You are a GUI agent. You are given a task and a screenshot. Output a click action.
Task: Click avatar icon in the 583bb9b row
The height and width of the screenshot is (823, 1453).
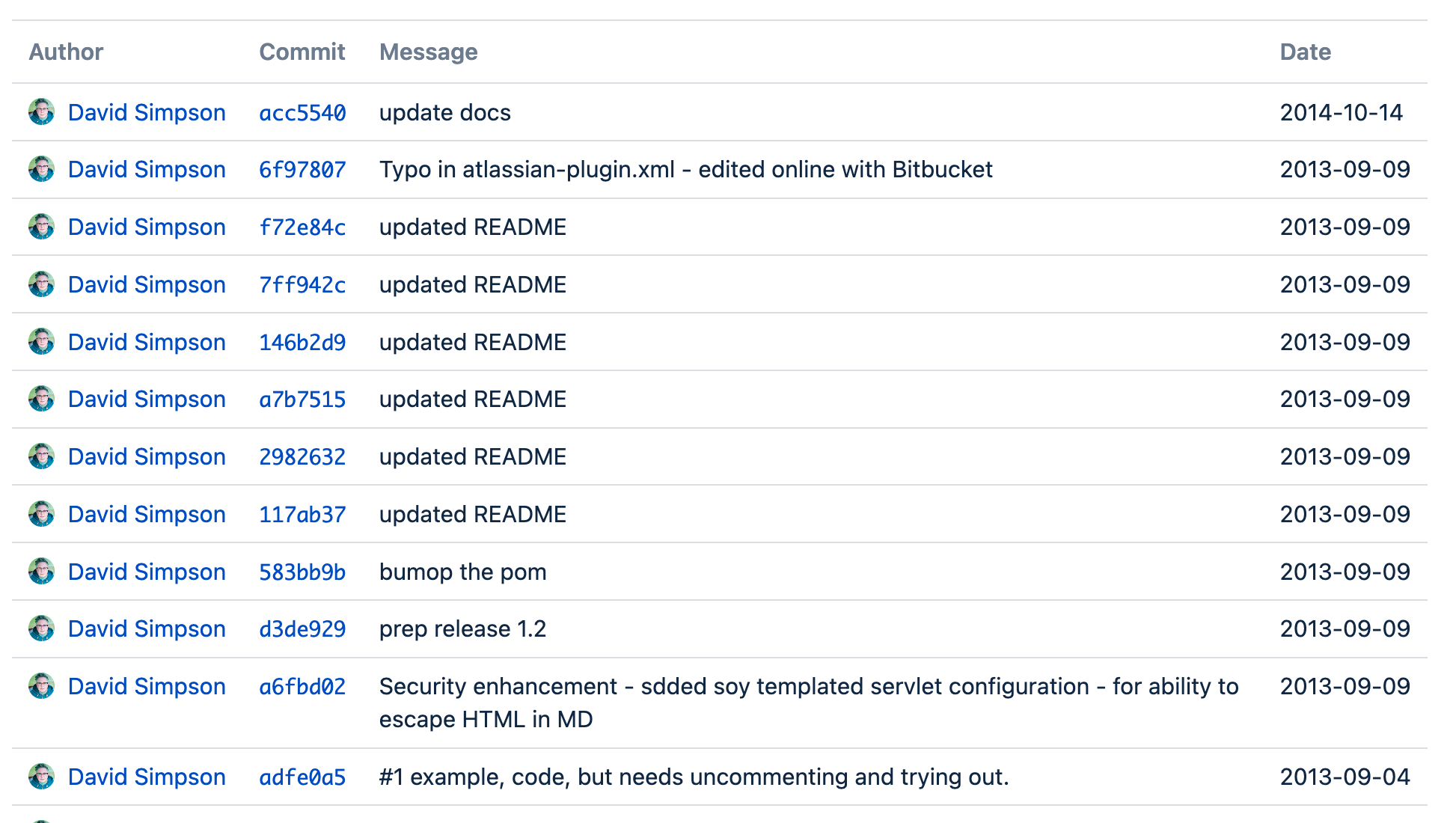(42, 572)
